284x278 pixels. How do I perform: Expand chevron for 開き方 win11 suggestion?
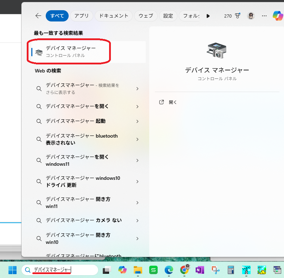(138, 203)
